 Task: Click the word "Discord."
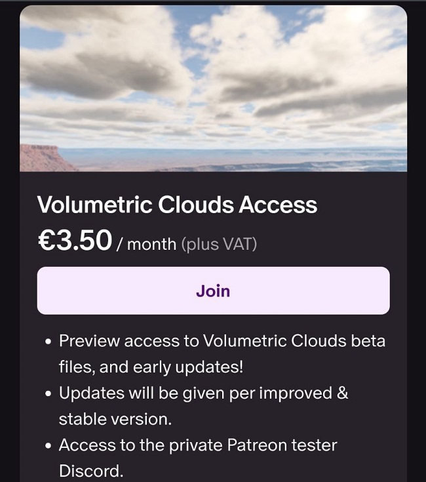90,471
